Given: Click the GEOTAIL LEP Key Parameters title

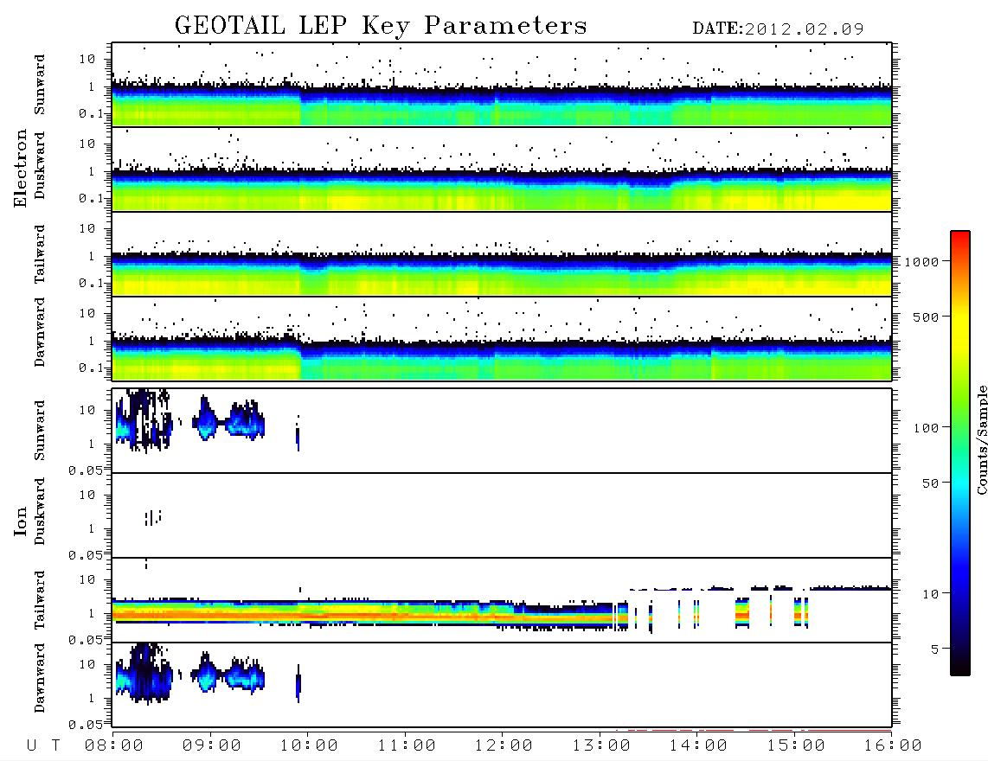Looking at the screenshot, I should tap(381, 27).
